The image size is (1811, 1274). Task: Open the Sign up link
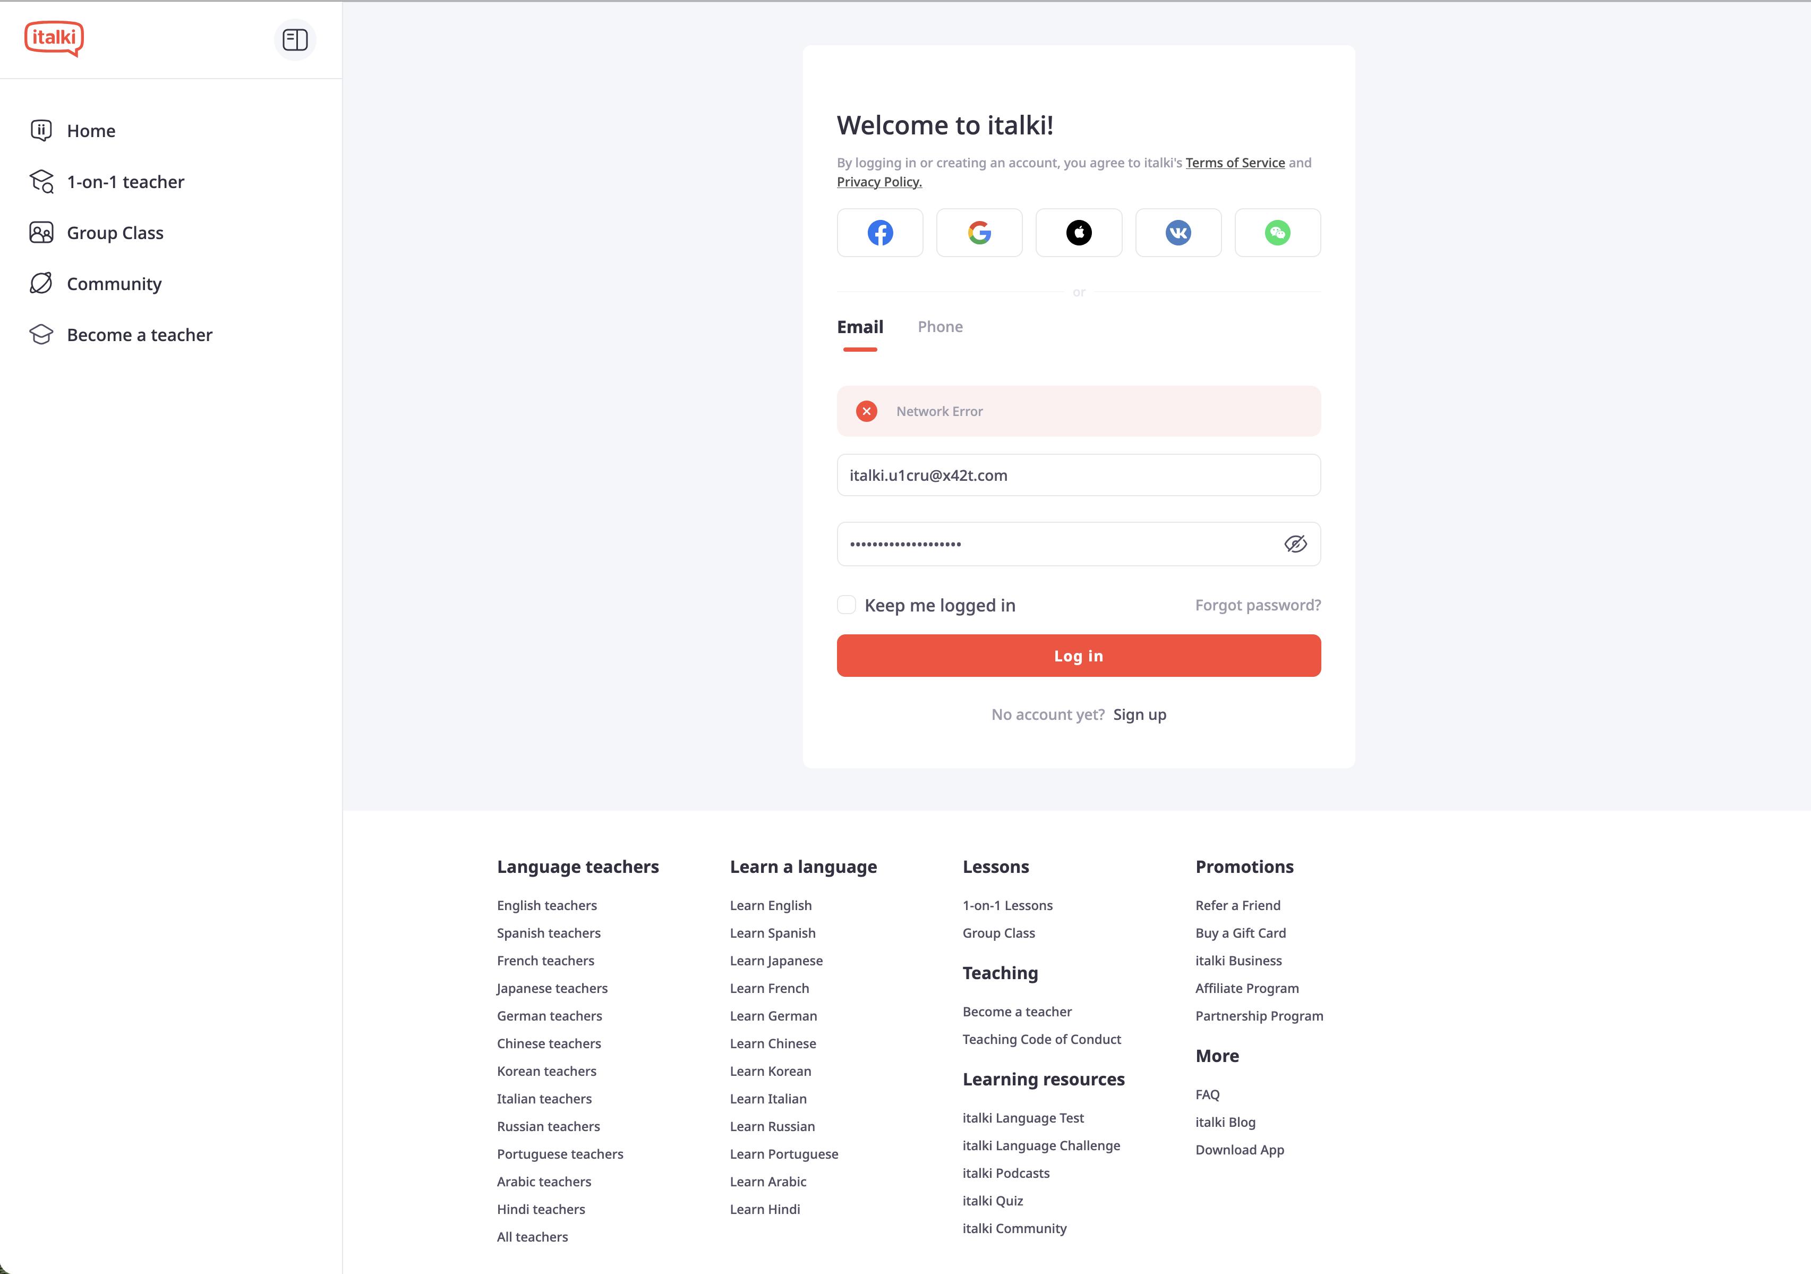point(1139,714)
